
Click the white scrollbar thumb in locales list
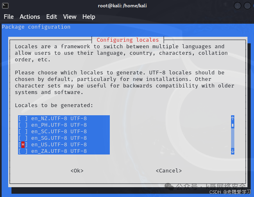[233, 125]
